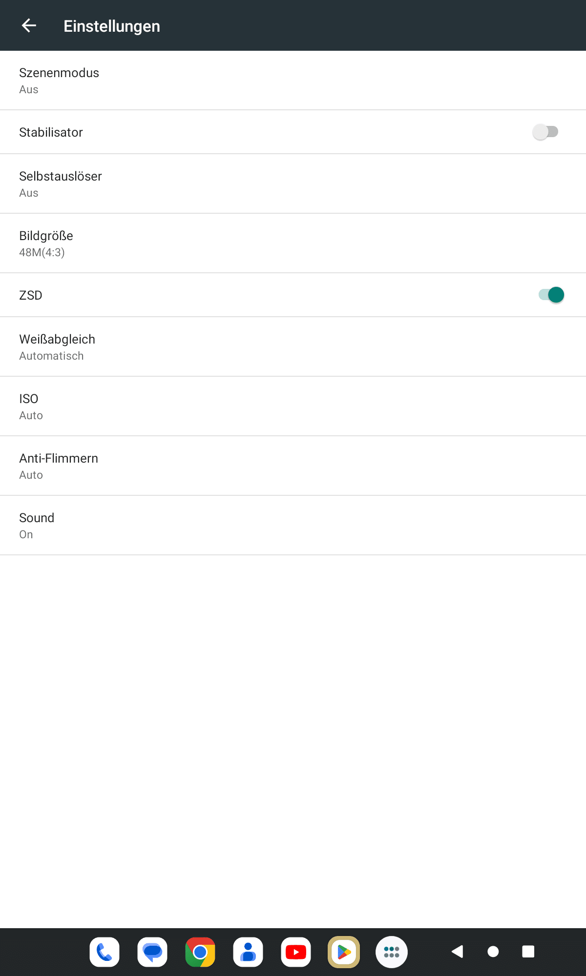Tap the home circle navigation button
This screenshot has height=976, width=586.
click(x=493, y=952)
